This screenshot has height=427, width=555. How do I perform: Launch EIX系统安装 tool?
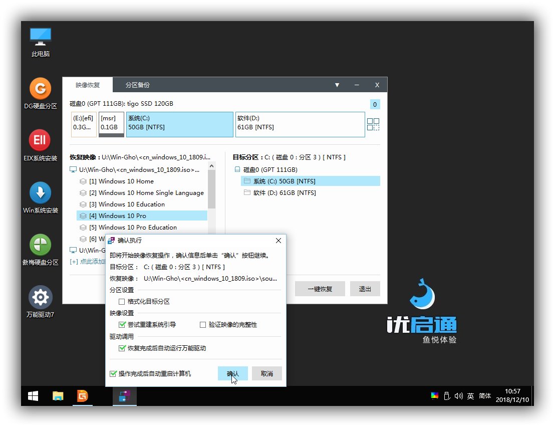point(40,145)
